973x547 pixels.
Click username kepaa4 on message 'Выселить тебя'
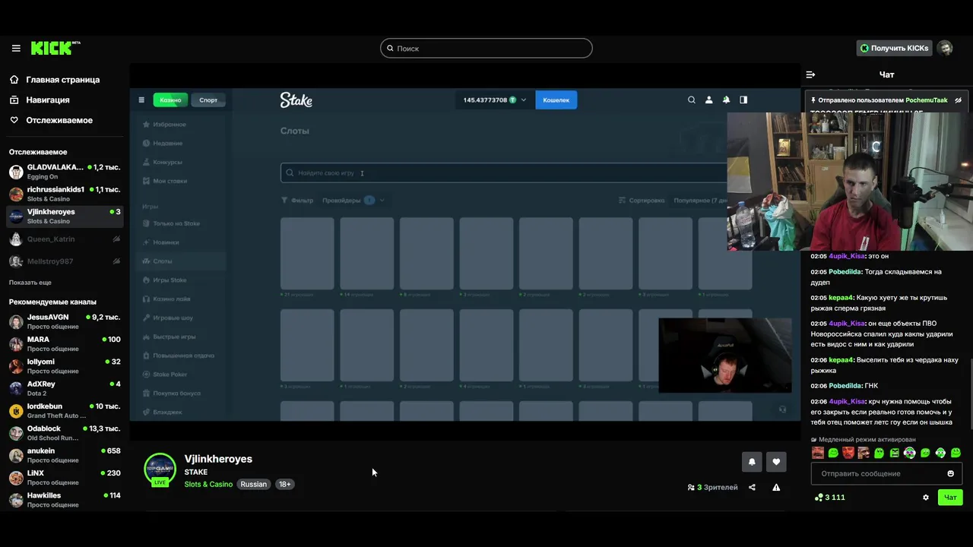pyautogui.click(x=841, y=360)
